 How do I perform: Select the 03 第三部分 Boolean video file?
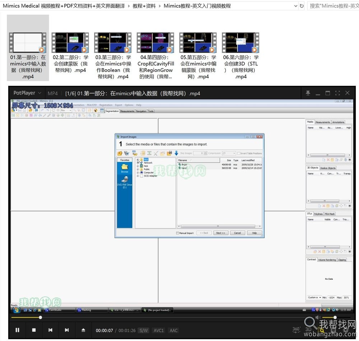113,56
